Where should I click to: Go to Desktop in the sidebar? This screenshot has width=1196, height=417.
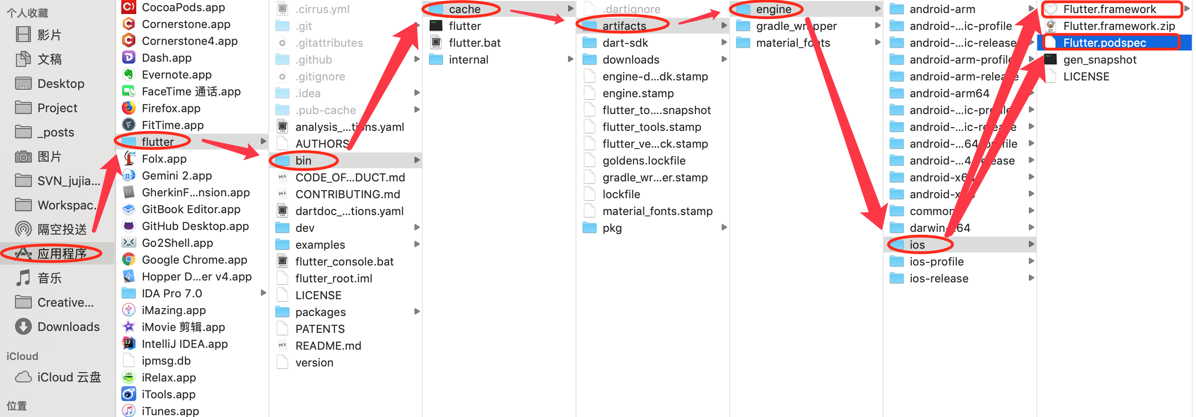57,83
